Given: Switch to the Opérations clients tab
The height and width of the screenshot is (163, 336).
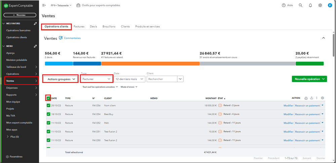Looking at the screenshot, I should [57, 26].
